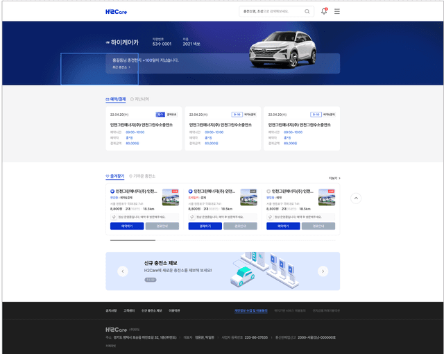Switch to the 지난내역 tab
This screenshot has height=354, width=444.
point(139,99)
